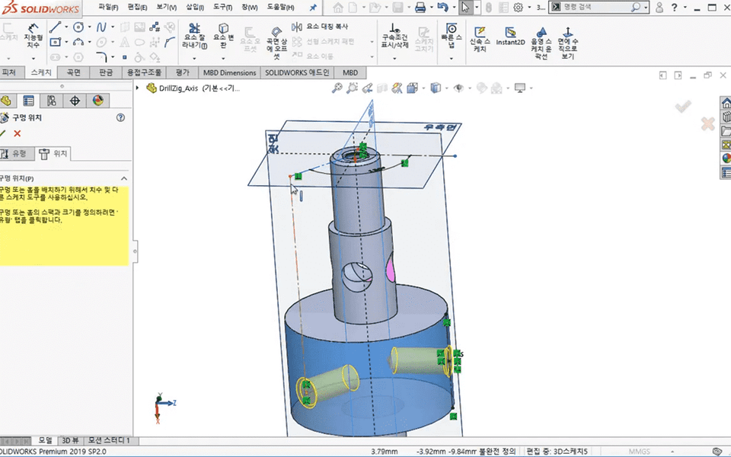This screenshot has width=731, height=457.
Task: Toggle the Hide/Show Items eye icon
Action: (458, 88)
